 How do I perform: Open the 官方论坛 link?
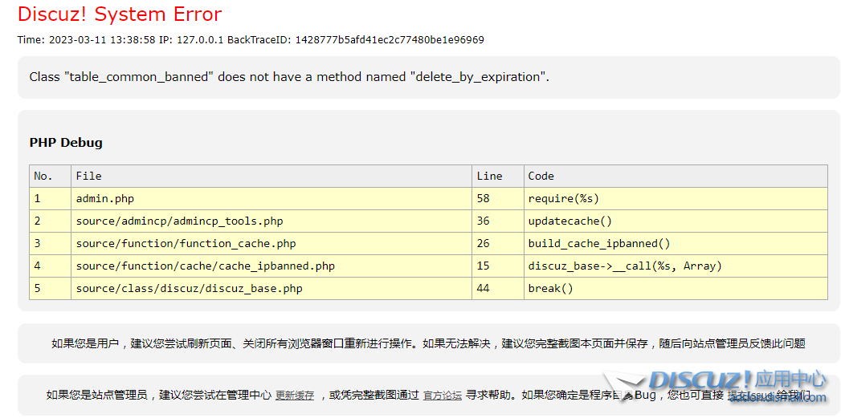(x=443, y=396)
